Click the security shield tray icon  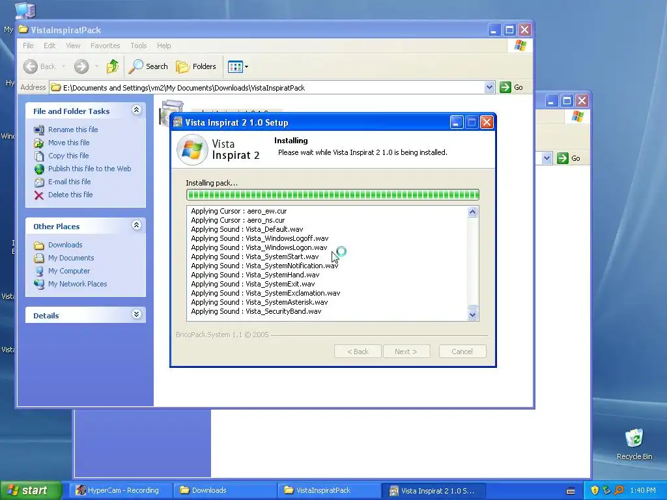(x=595, y=490)
